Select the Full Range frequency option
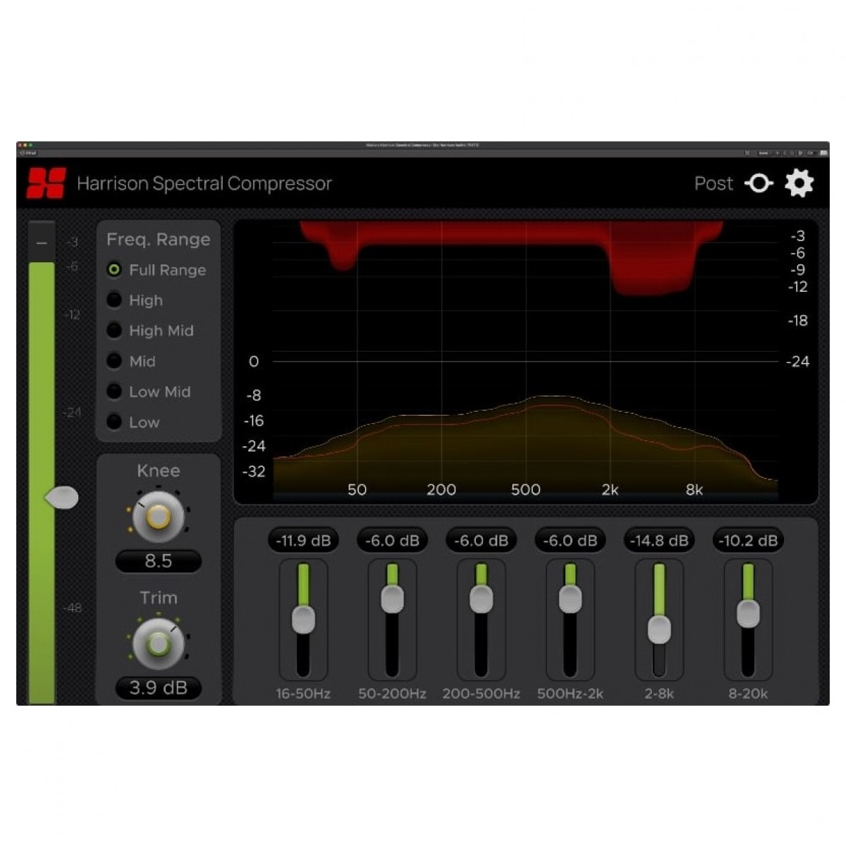 pos(114,270)
